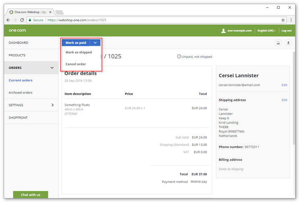Click one-example.com account name
Screen dimensions: 299x202
point(240,31)
